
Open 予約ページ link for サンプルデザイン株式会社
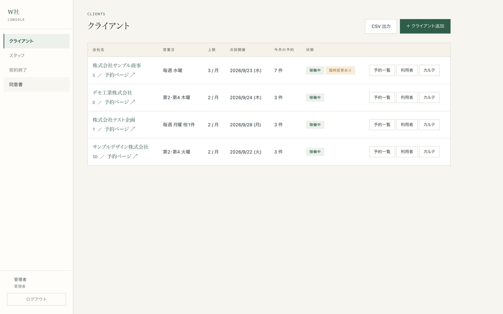122,156
